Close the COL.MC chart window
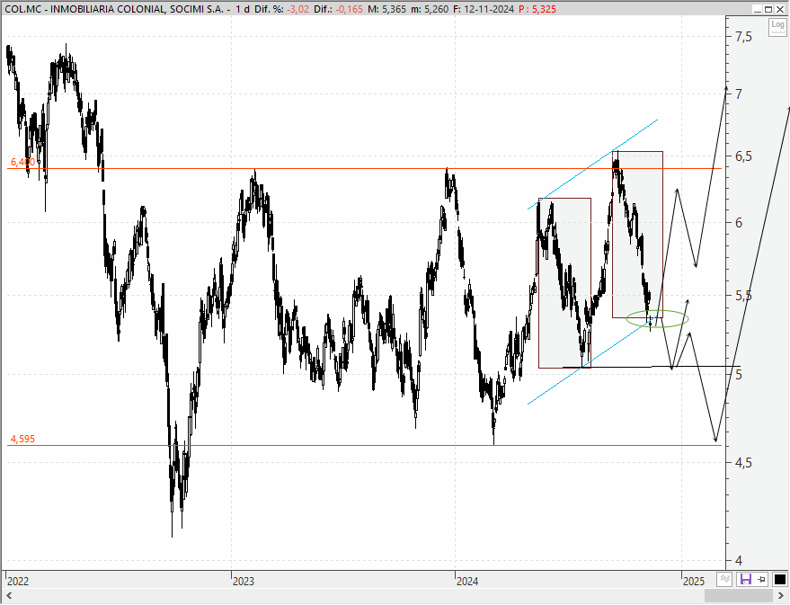The image size is (790, 605). point(780,9)
